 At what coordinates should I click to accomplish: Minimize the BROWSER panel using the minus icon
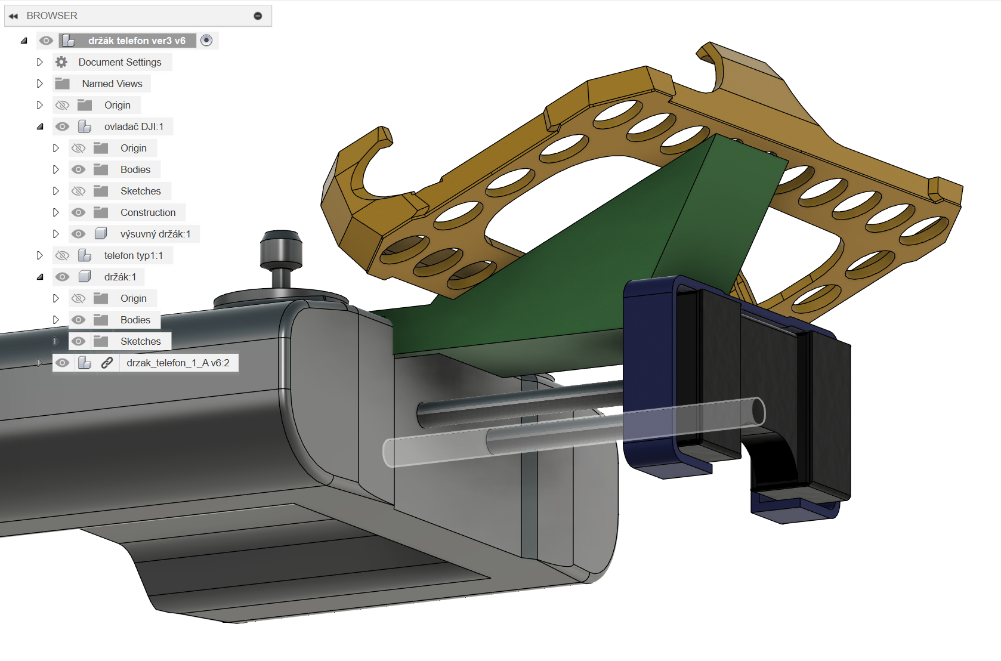[x=258, y=16]
